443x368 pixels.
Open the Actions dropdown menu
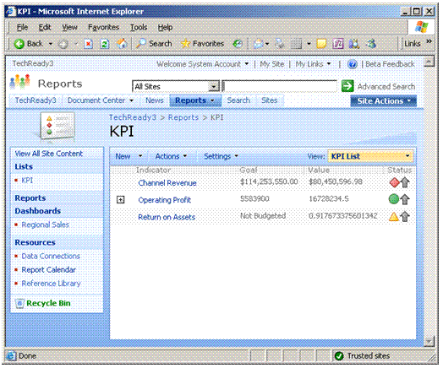click(x=171, y=156)
